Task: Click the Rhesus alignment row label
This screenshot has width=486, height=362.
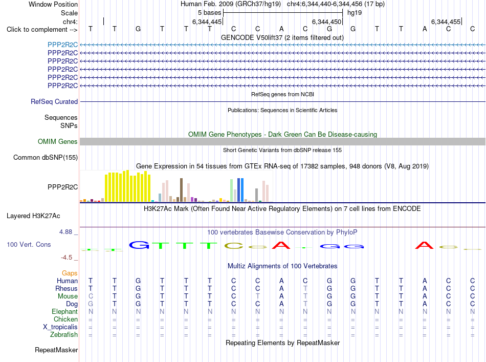Action: 67,288
